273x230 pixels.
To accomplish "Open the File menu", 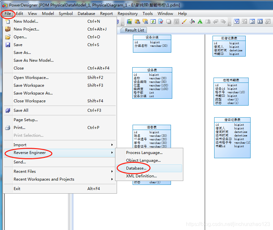I will pyautogui.click(x=8, y=14).
